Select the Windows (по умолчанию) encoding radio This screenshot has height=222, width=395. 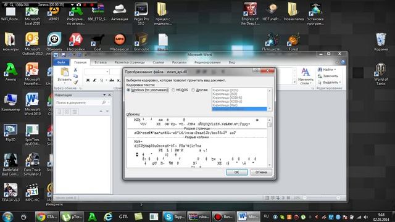pyautogui.click(x=128, y=90)
